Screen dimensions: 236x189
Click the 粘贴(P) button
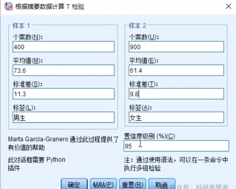(x=103, y=184)
